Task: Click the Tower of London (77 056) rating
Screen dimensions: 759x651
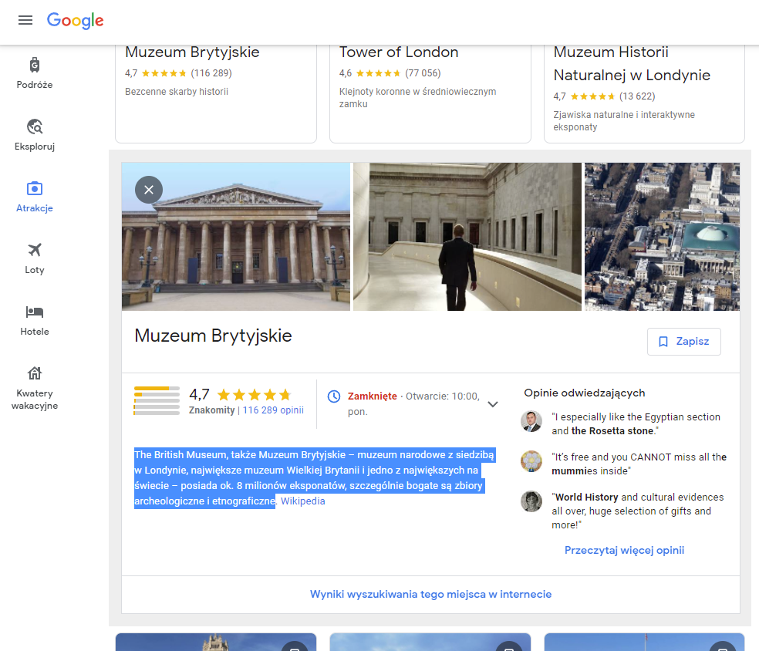Action: tap(390, 73)
